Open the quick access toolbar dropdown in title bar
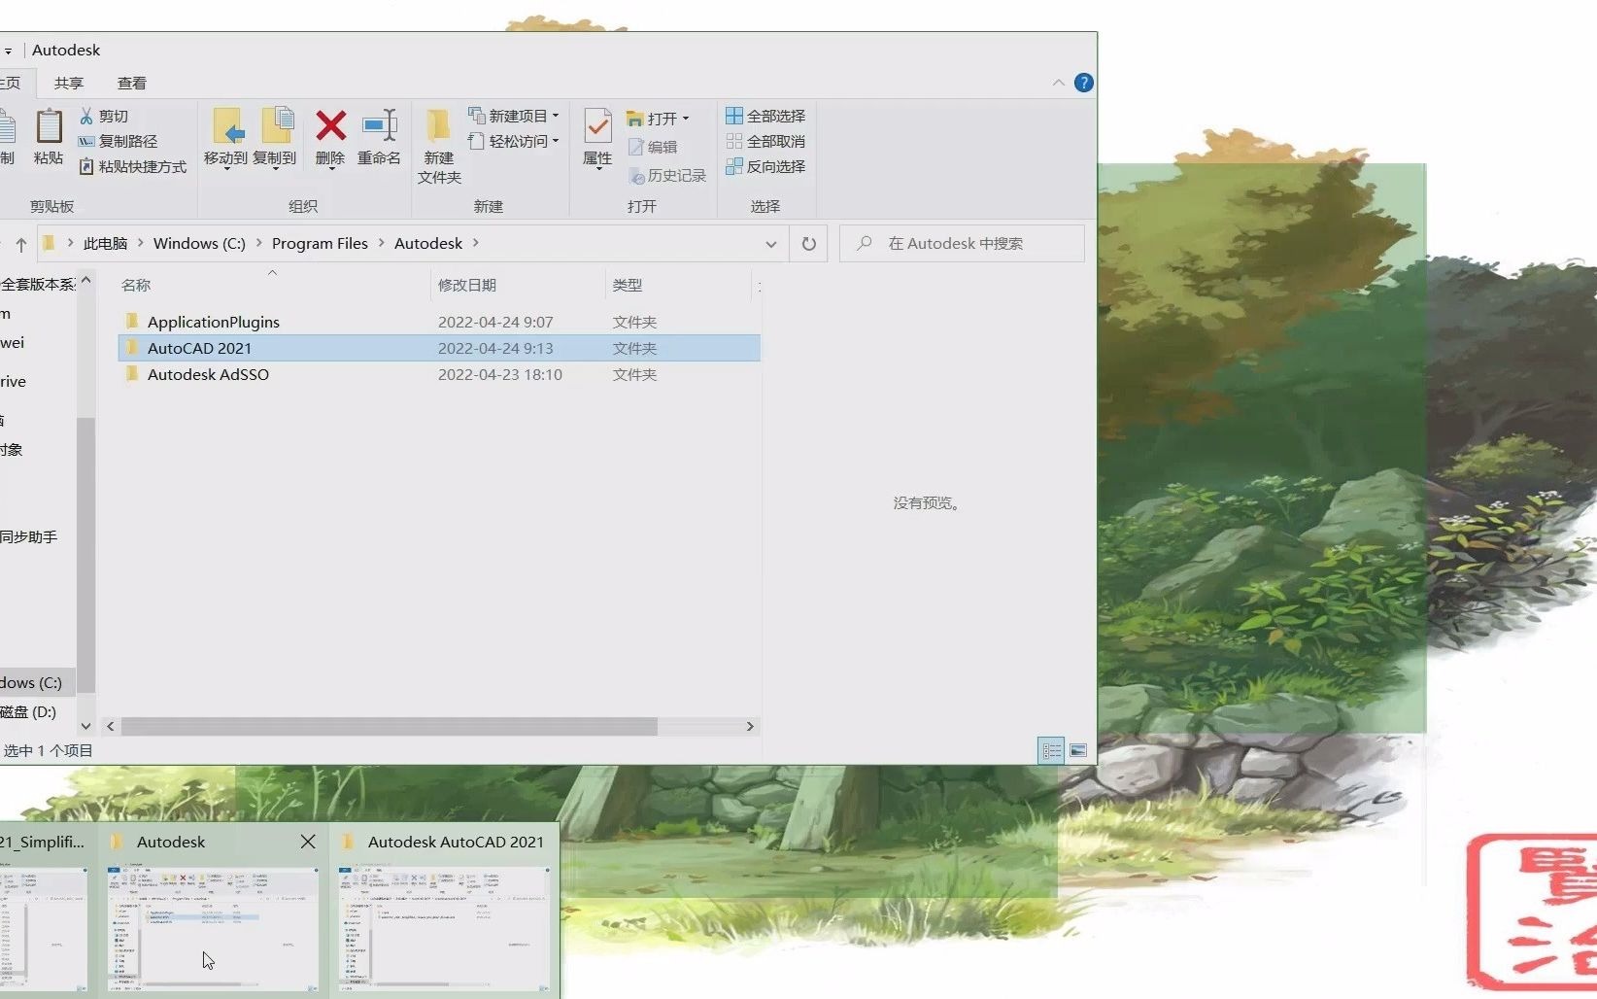1597x999 pixels. [x=8, y=51]
